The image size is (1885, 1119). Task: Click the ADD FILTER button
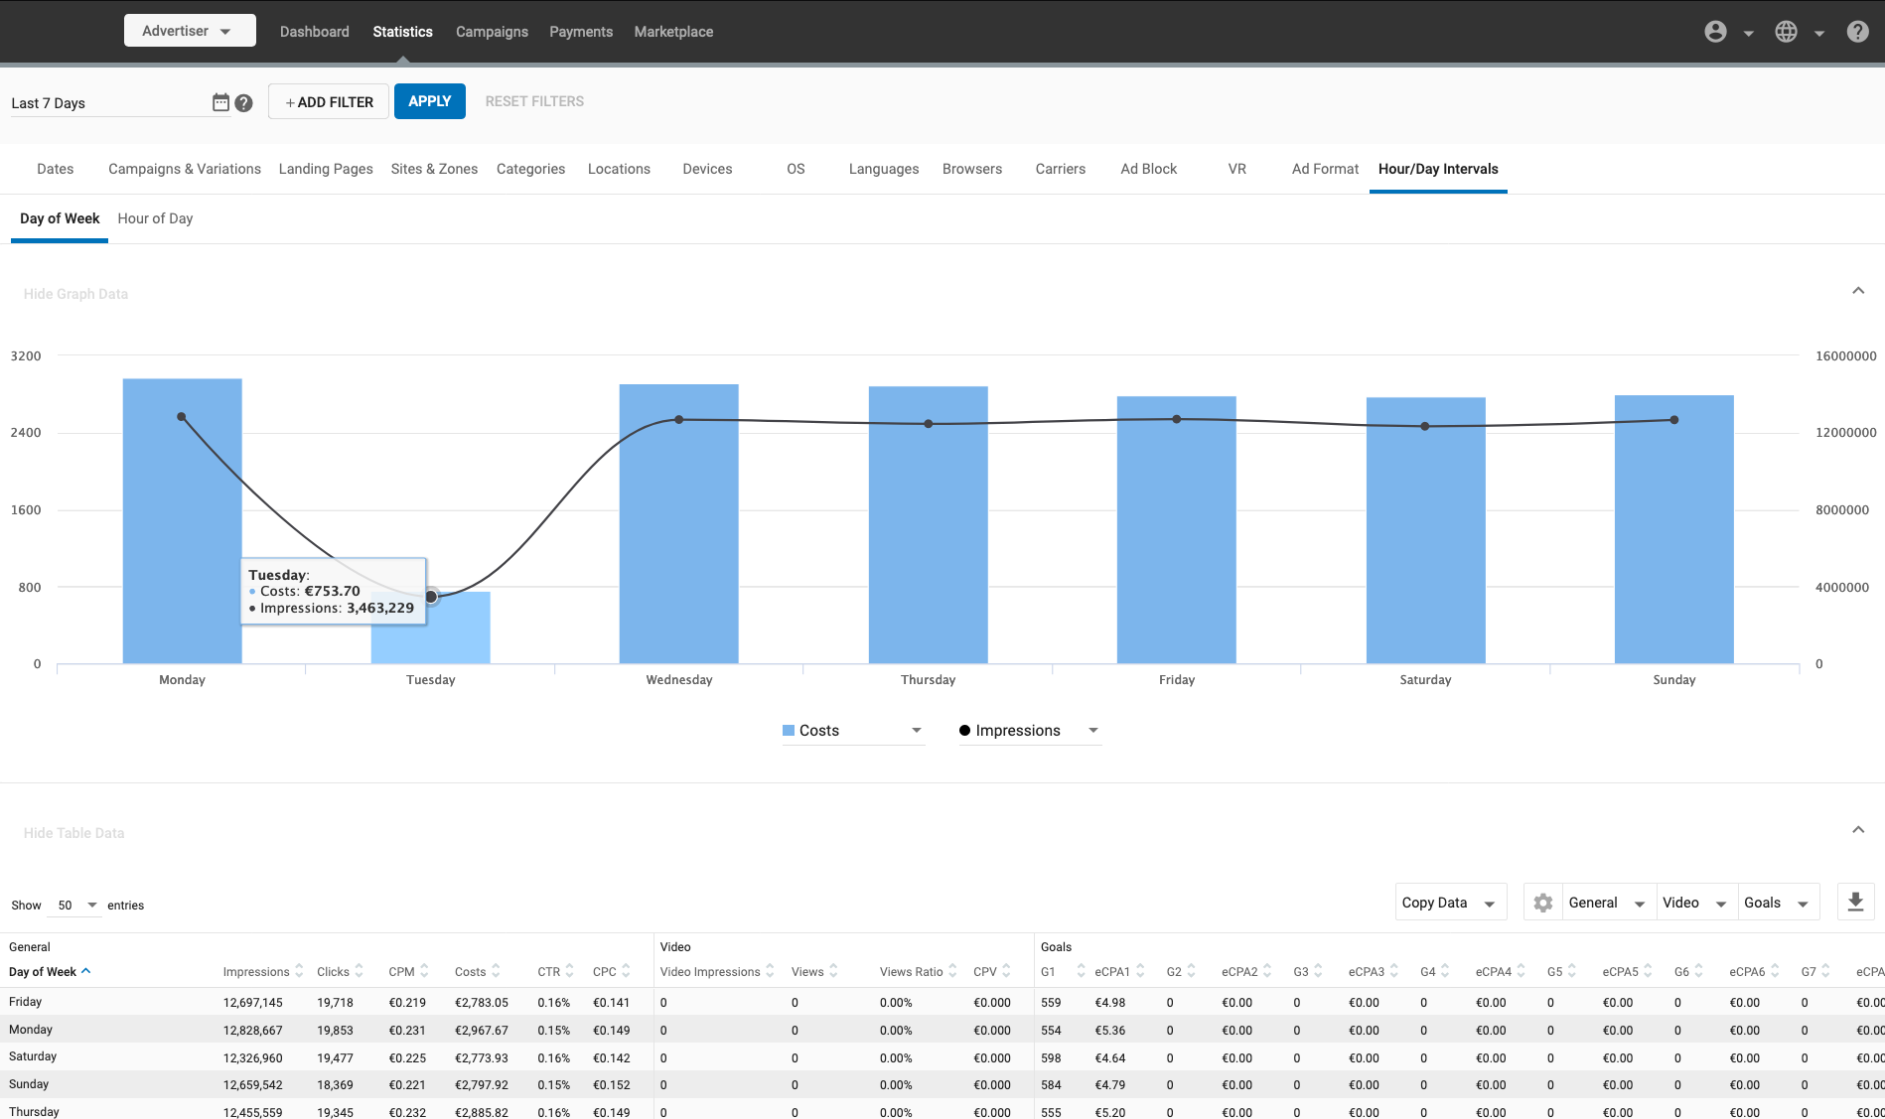329,102
